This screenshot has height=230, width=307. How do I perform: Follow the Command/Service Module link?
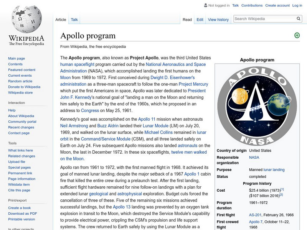pos(106,139)
